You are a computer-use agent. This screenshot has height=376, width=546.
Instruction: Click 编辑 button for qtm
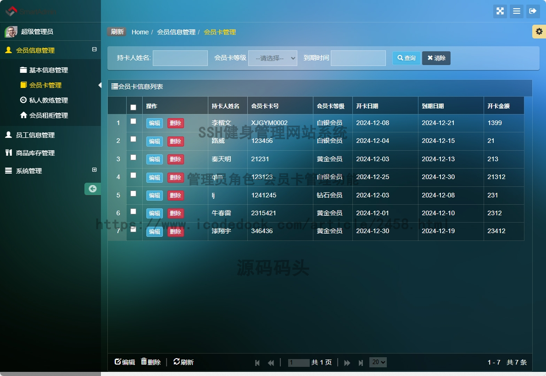(x=154, y=178)
